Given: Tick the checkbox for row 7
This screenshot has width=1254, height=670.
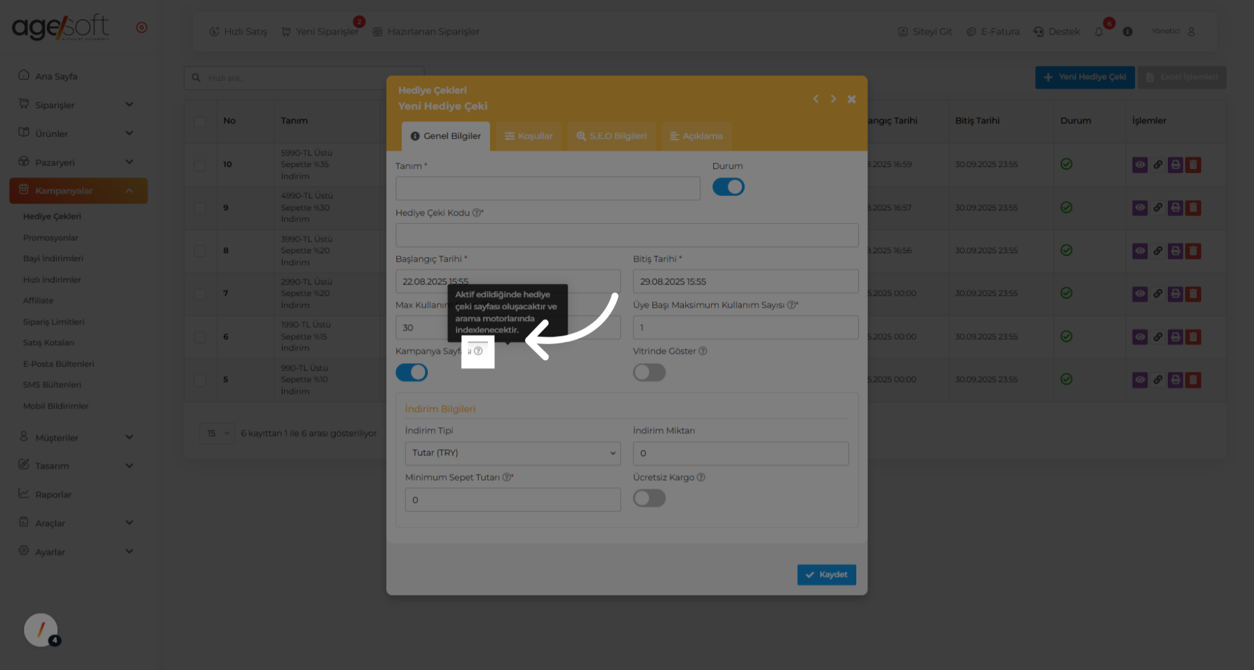Looking at the screenshot, I should 200,294.
